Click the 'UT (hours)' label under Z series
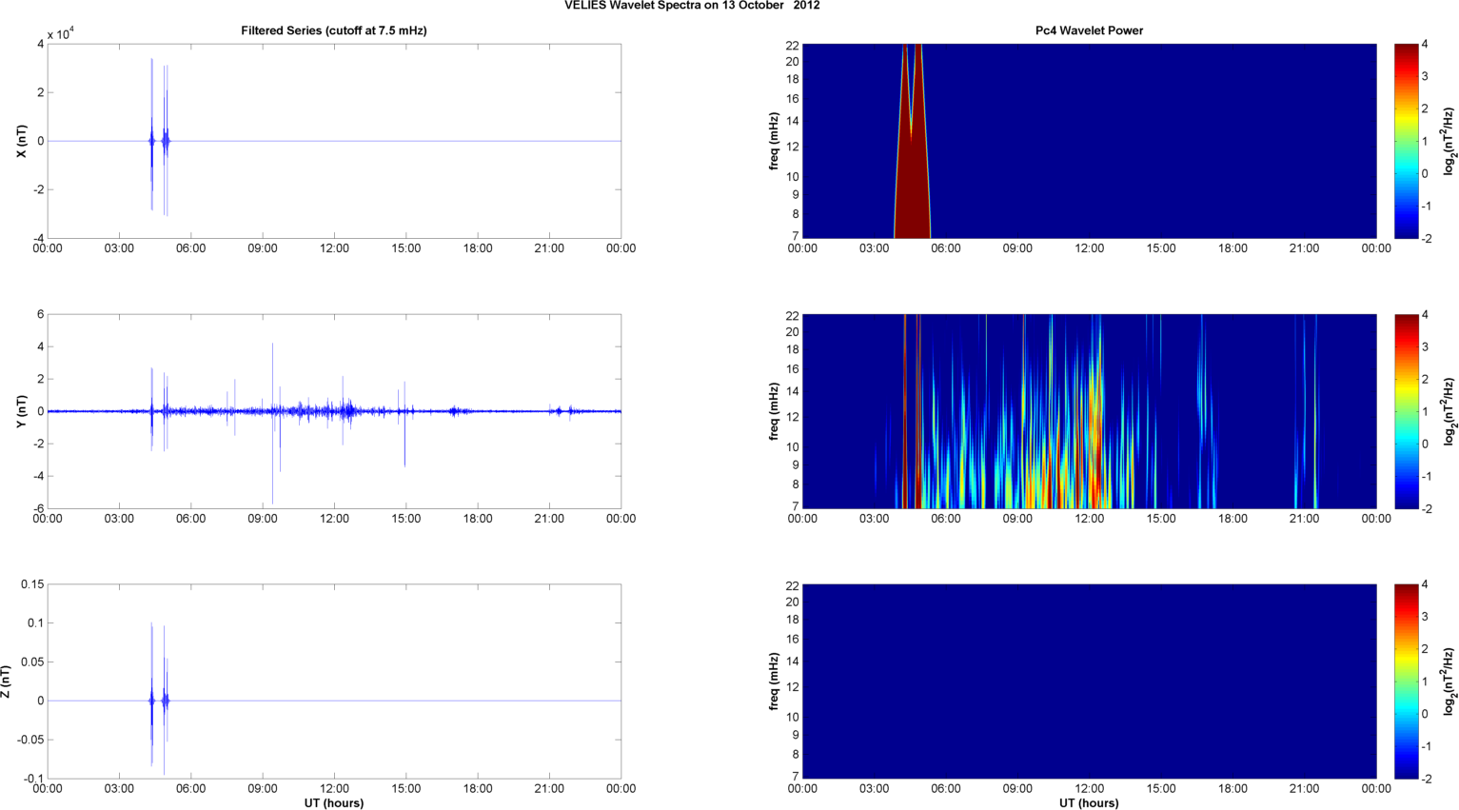1459x810 pixels. 334,802
